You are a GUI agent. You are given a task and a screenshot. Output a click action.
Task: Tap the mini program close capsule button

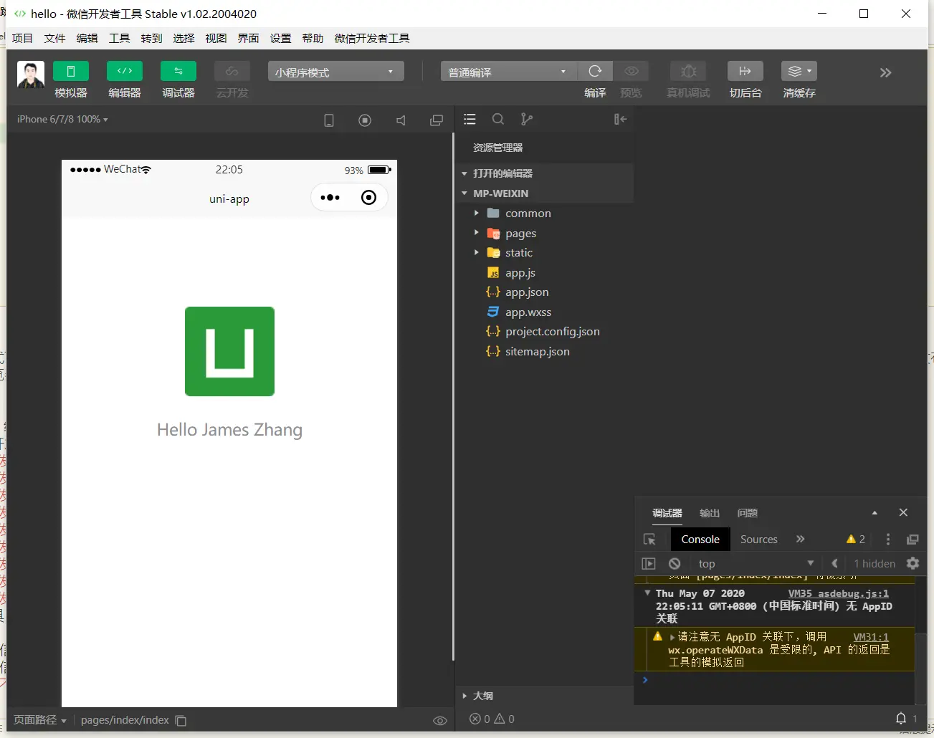coord(368,198)
